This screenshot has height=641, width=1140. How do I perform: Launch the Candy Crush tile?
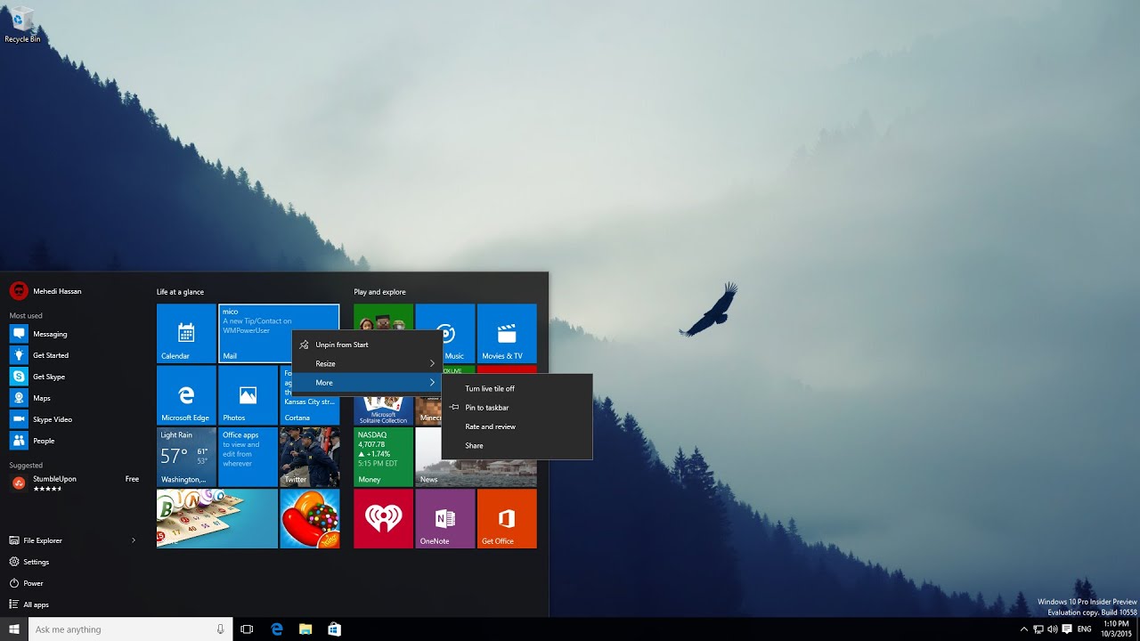click(310, 518)
